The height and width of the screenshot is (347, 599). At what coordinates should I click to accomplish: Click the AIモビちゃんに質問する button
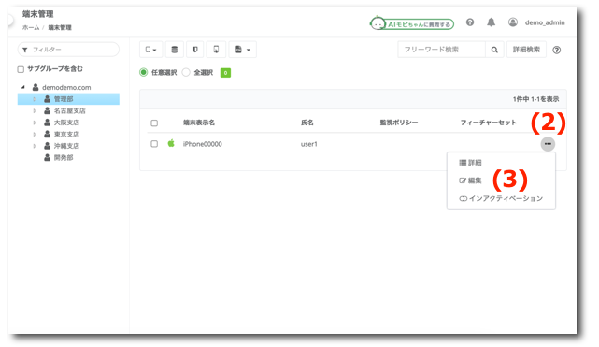pos(412,24)
